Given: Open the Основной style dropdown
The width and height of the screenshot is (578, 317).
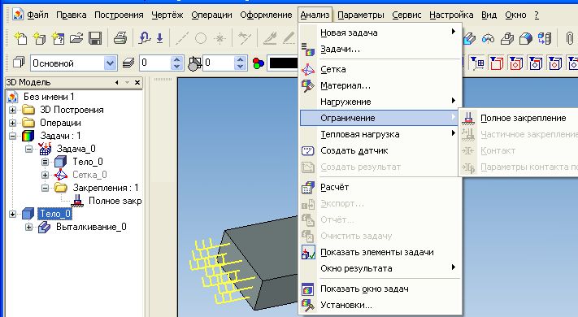Looking at the screenshot, I should click(110, 63).
